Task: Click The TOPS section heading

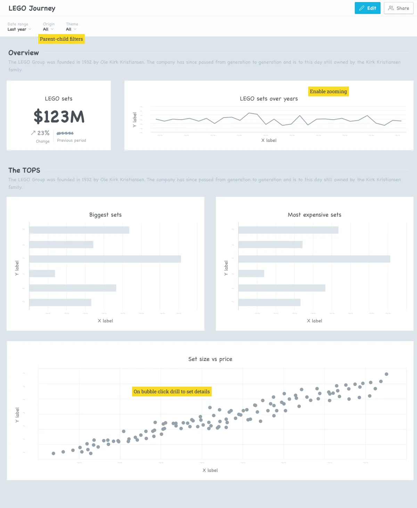Action: coord(24,170)
